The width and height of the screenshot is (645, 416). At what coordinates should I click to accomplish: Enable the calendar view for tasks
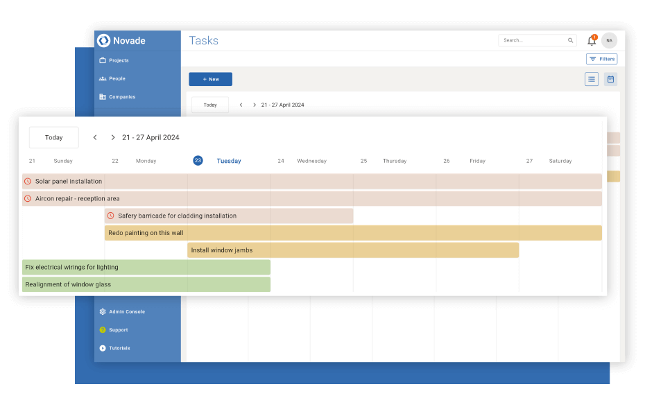[611, 79]
